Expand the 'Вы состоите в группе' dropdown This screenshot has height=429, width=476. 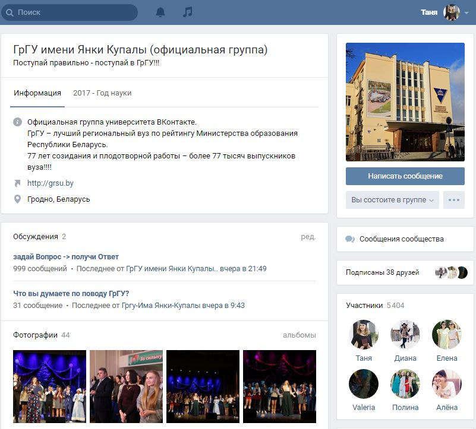point(392,200)
